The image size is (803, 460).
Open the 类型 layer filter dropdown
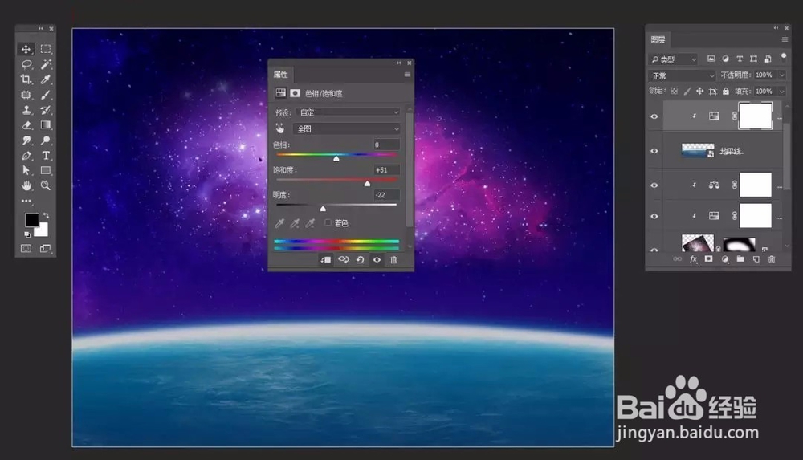673,59
